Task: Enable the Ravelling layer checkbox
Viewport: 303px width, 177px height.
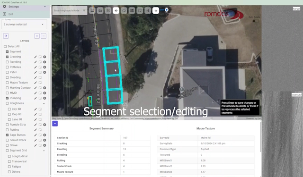Action: coord(7,62)
